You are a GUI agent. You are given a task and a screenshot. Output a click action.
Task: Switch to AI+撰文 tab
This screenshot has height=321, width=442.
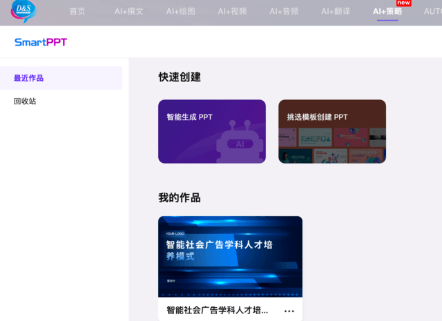click(x=129, y=11)
